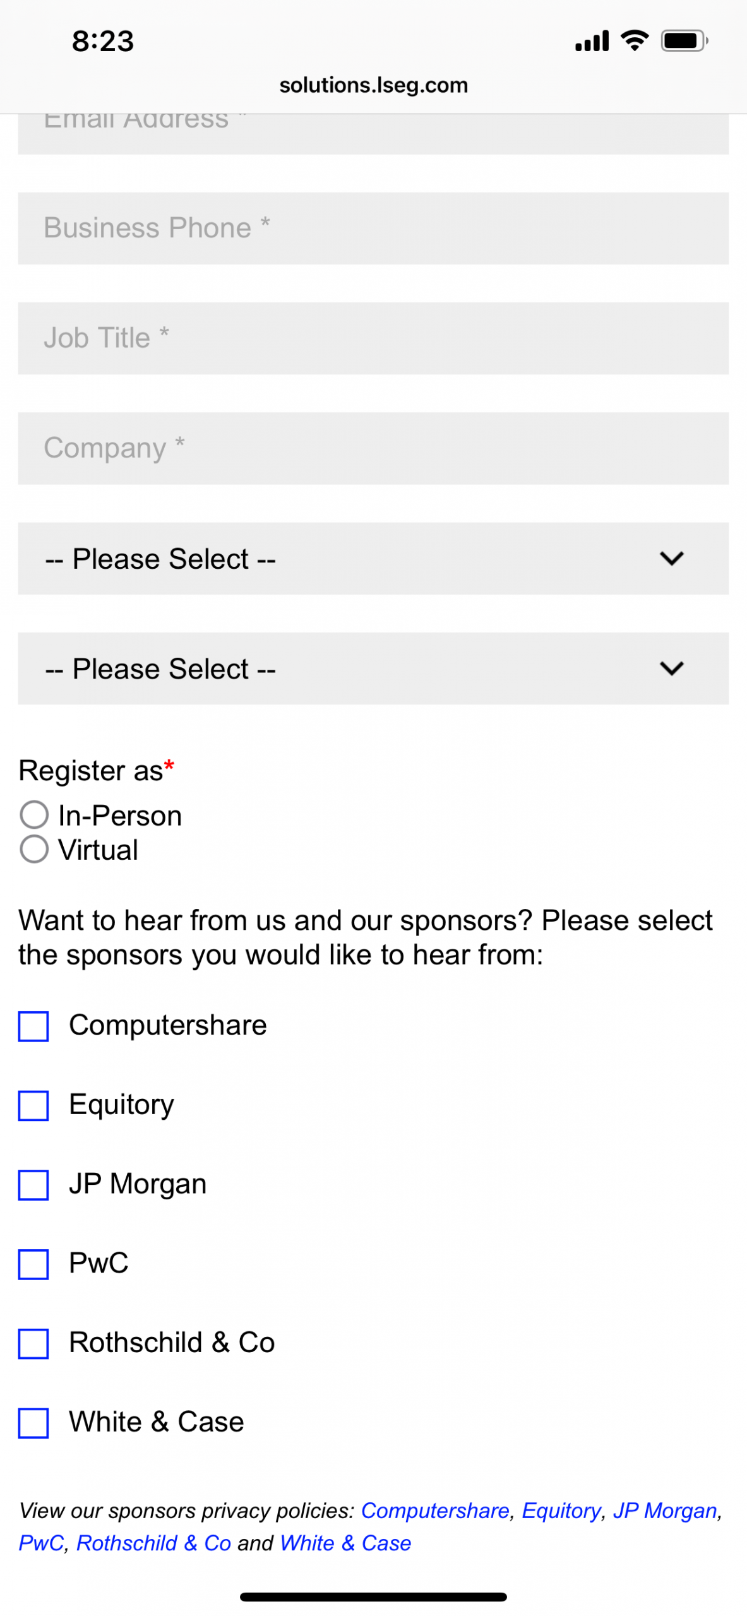Enable the JP Morgan checkbox

(x=33, y=1185)
